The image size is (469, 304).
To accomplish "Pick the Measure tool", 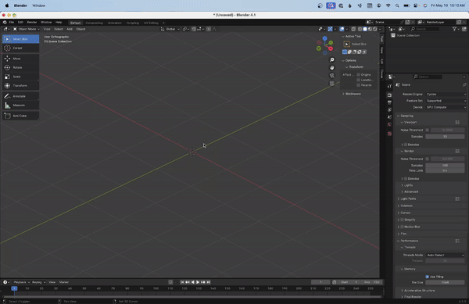I will pyautogui.click(x=20, y=106).
